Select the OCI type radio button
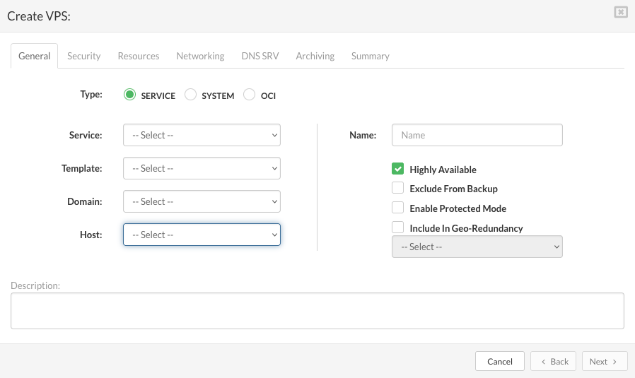Image resolution: width=635 pixels, height=378 pixels. tap(249, 95)
